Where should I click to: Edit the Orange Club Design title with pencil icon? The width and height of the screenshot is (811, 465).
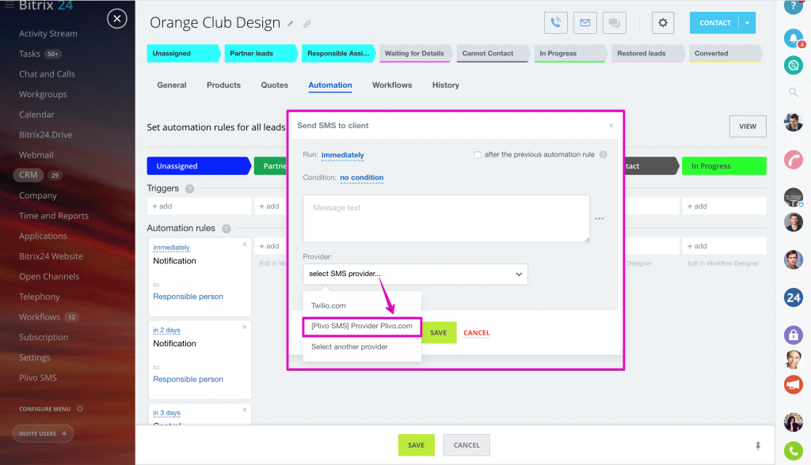tap(291, 24)
